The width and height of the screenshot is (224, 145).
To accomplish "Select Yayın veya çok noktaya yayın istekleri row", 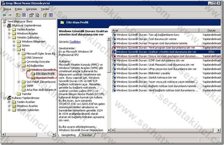I will (166, 82).
